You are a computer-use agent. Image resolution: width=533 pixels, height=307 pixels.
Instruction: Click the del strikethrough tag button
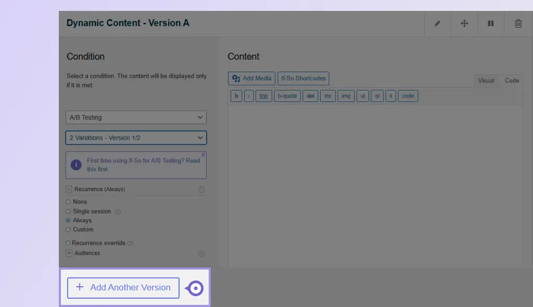tap(310, 96)
